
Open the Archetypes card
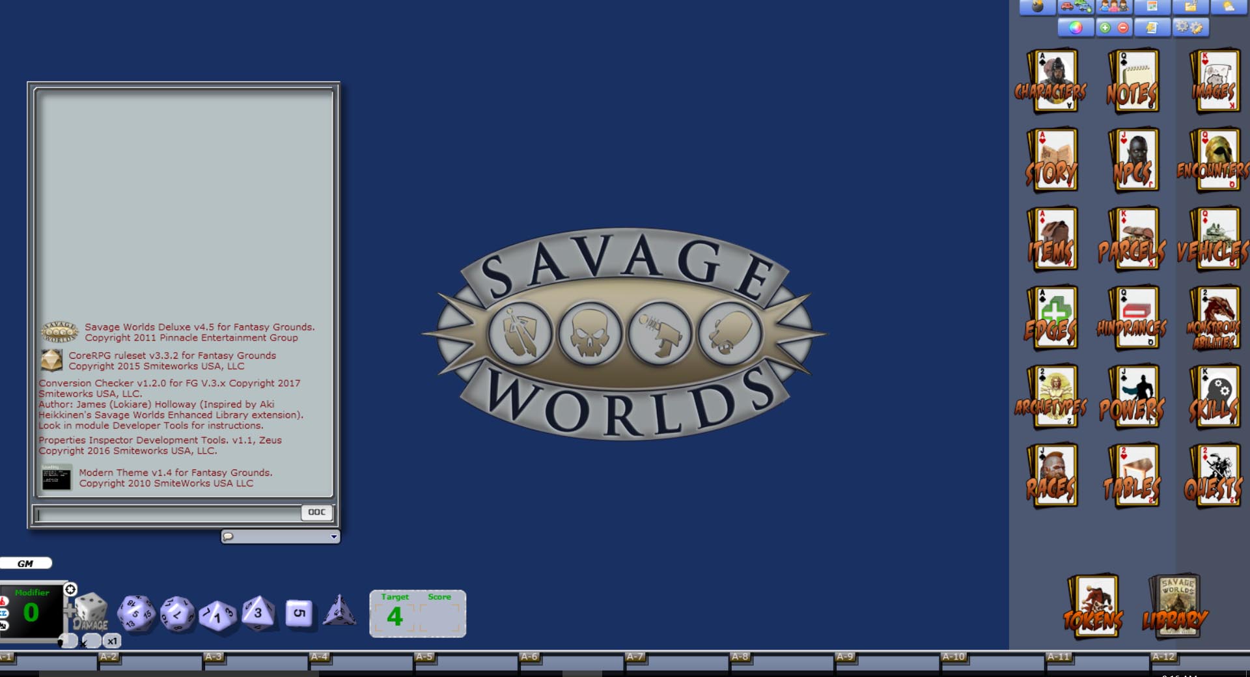1051,396
